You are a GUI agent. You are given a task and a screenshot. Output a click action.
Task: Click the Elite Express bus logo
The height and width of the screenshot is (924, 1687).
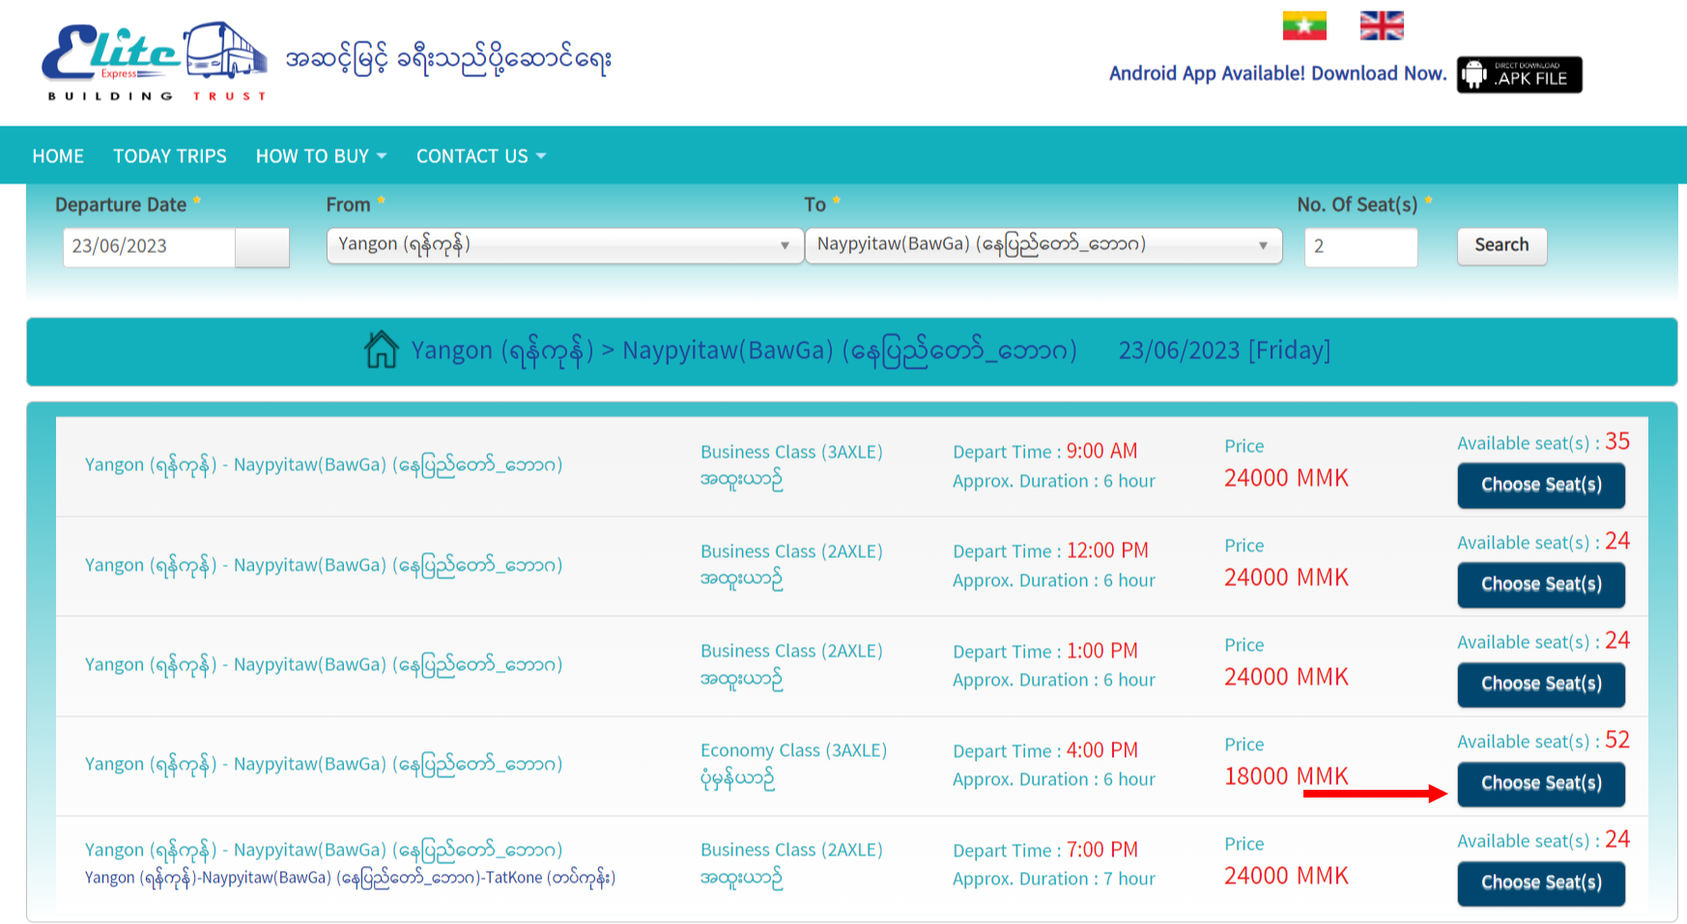[x=155, y=60]
